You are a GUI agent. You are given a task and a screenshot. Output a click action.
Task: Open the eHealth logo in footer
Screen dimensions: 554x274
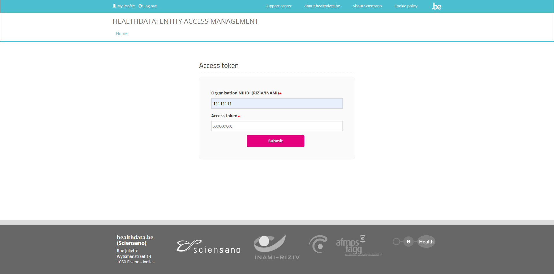(414, 242)
